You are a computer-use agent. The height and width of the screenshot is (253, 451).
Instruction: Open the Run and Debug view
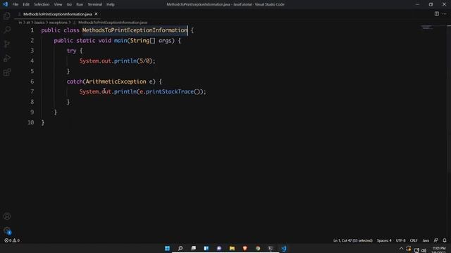click(7, 58)
